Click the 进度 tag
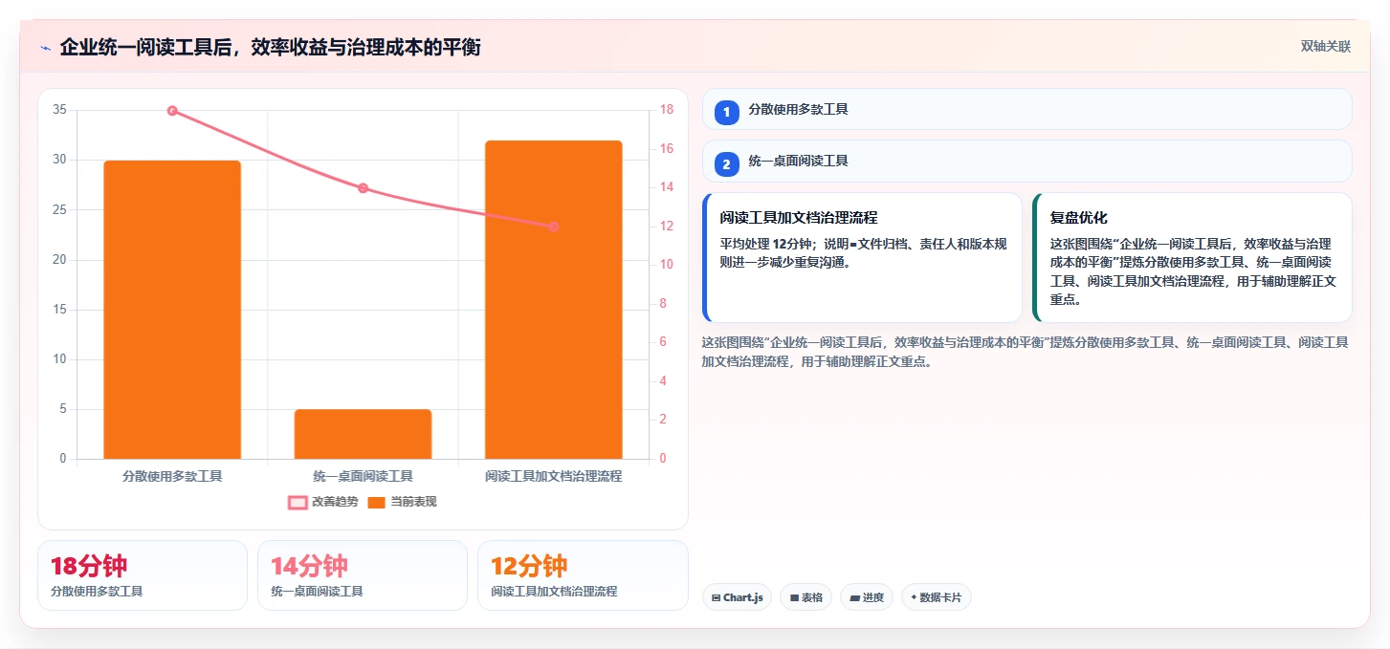Viewport: 1390px width, 649px height. (867, 597)
